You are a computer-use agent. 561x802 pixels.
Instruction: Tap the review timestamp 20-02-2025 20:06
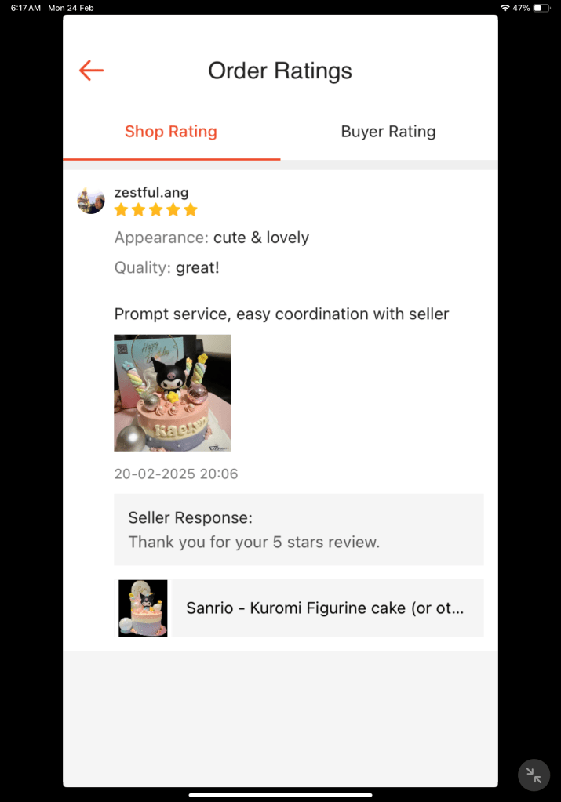coord(176,474)
